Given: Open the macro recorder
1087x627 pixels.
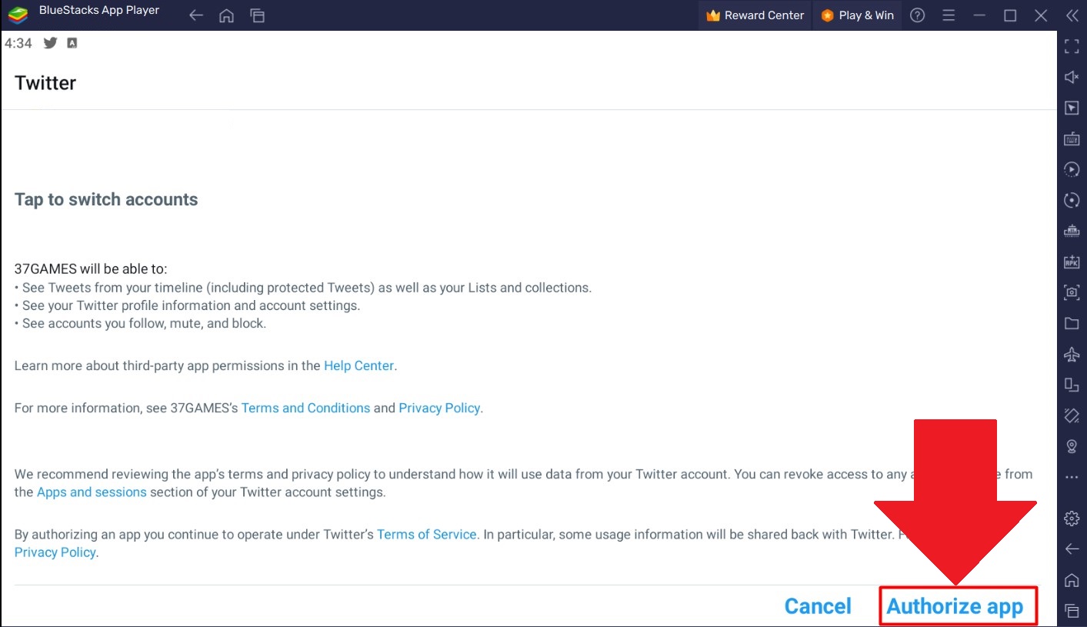Looking at the screenshot, I should (x=1072, y=169).
